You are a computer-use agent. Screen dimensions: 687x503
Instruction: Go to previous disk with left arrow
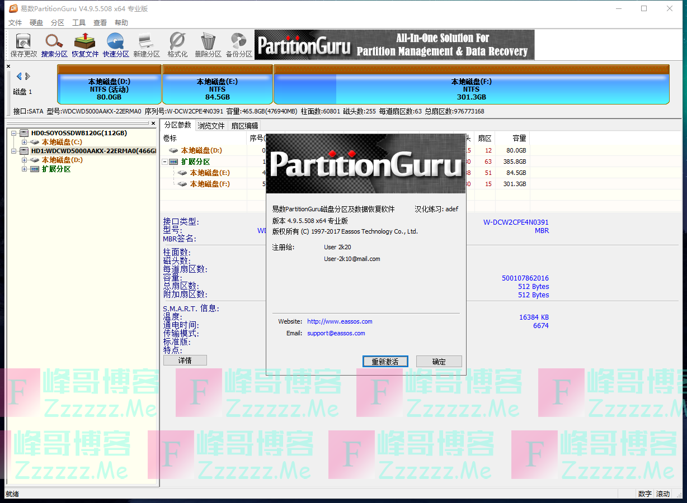[x=19, y=76]
